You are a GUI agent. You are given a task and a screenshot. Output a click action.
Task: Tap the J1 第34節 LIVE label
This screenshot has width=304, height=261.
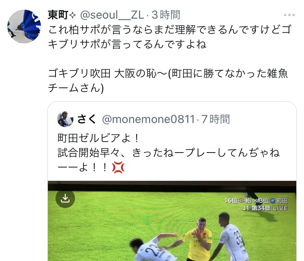pyautogui.click(x=265, y=208)
